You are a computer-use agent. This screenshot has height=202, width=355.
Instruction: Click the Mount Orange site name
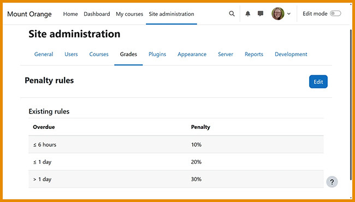tap(29, 14)
